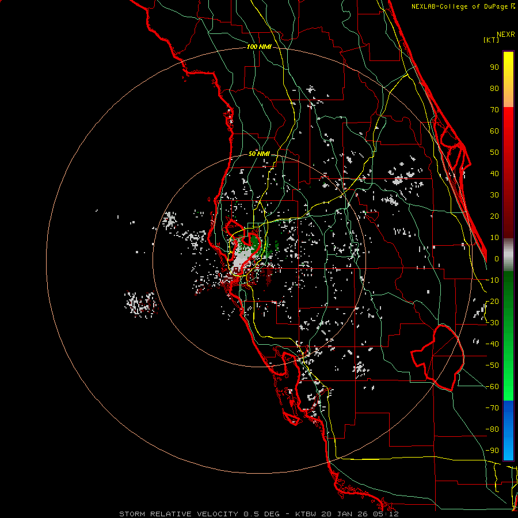Click the -40 scale value
This screenshot has width=518, height=518.
pos(492,344)
